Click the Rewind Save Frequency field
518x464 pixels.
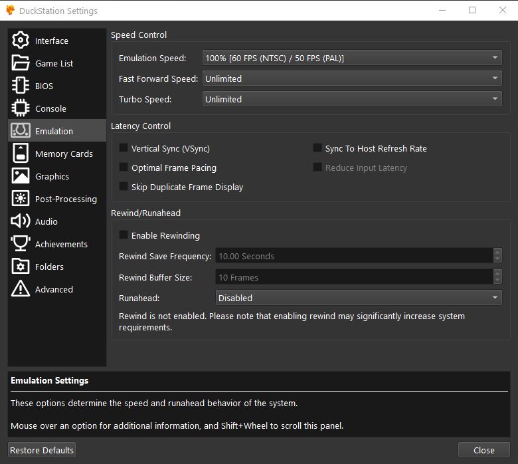pyautogui.click(x=354, y=256)
